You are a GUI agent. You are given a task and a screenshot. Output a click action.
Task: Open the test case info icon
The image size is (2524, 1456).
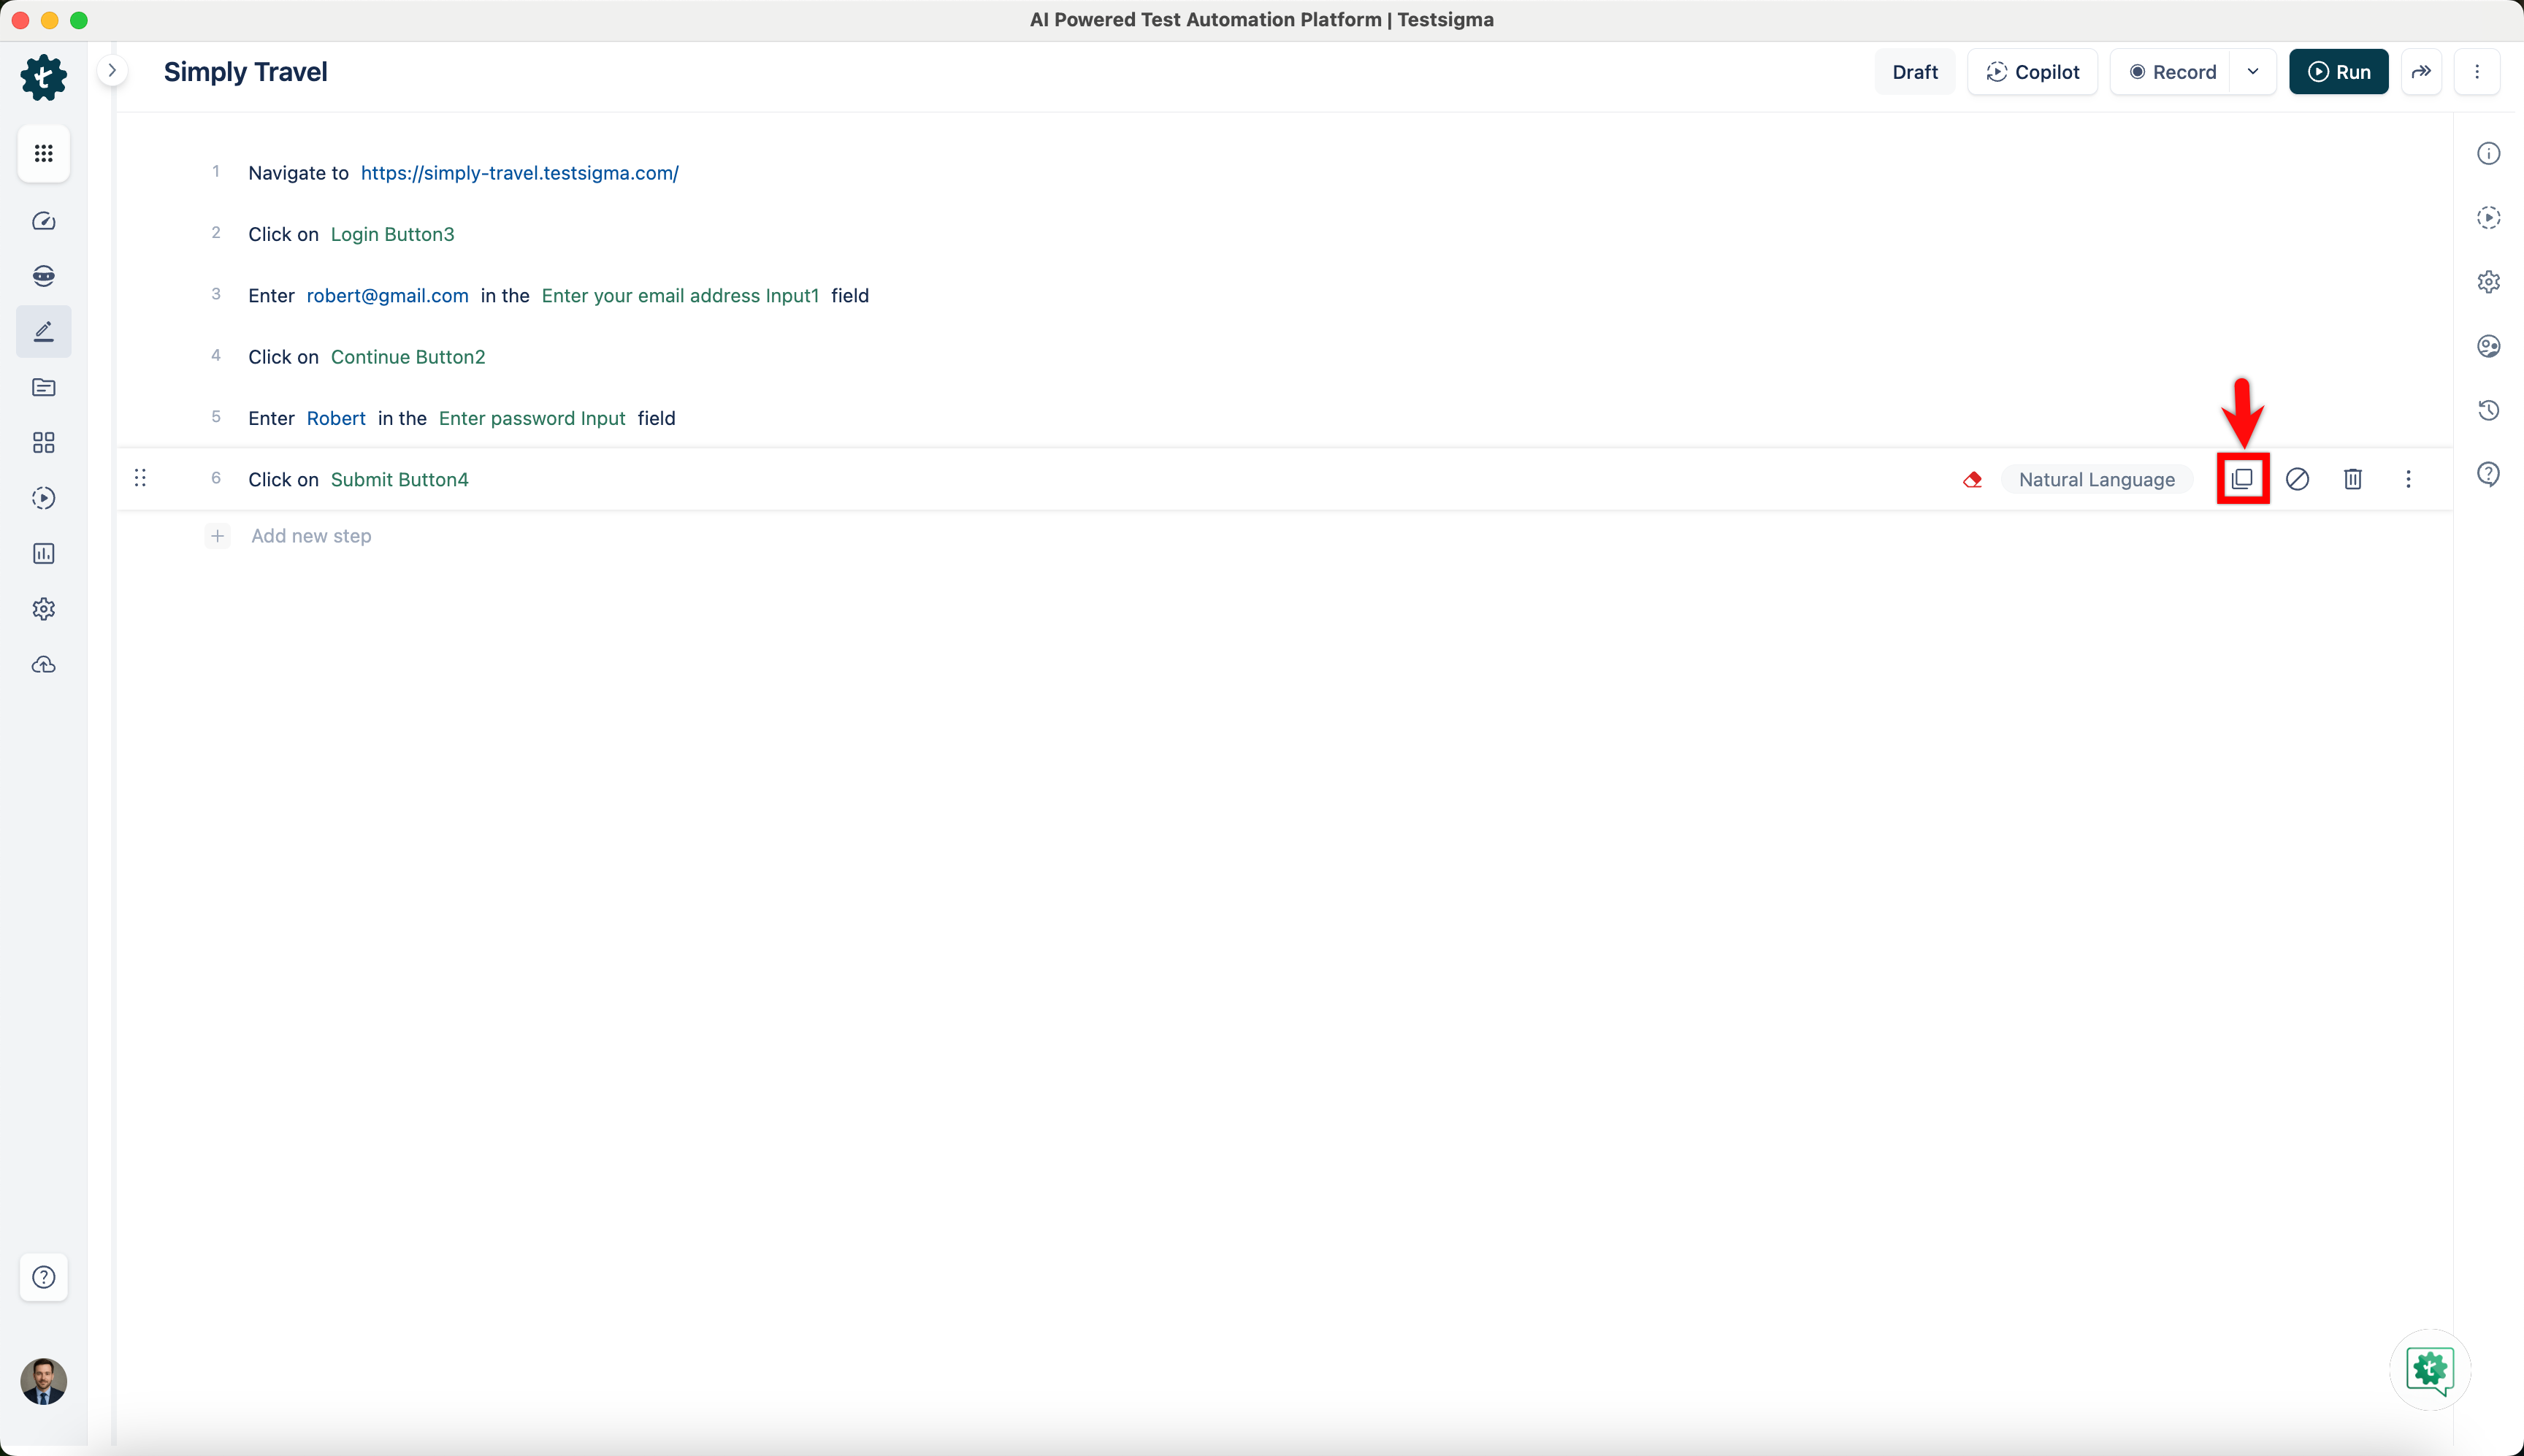2488,153
